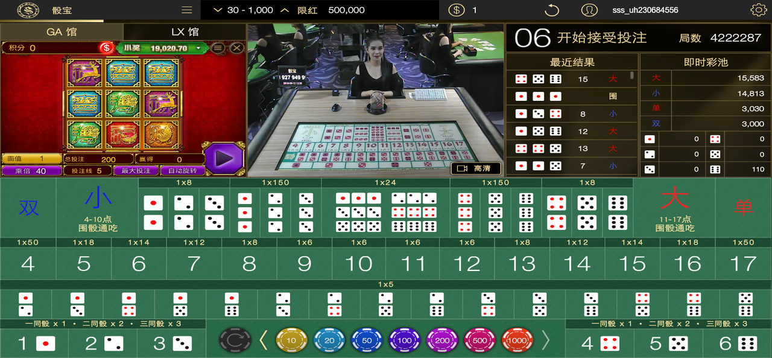Screen dimensions: 772x358
Task: Click the dollar balance coin icon in top bar
Action: pyautogui.click(x=457, y=10)
